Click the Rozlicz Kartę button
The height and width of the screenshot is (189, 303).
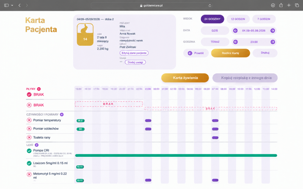point(230,53)
